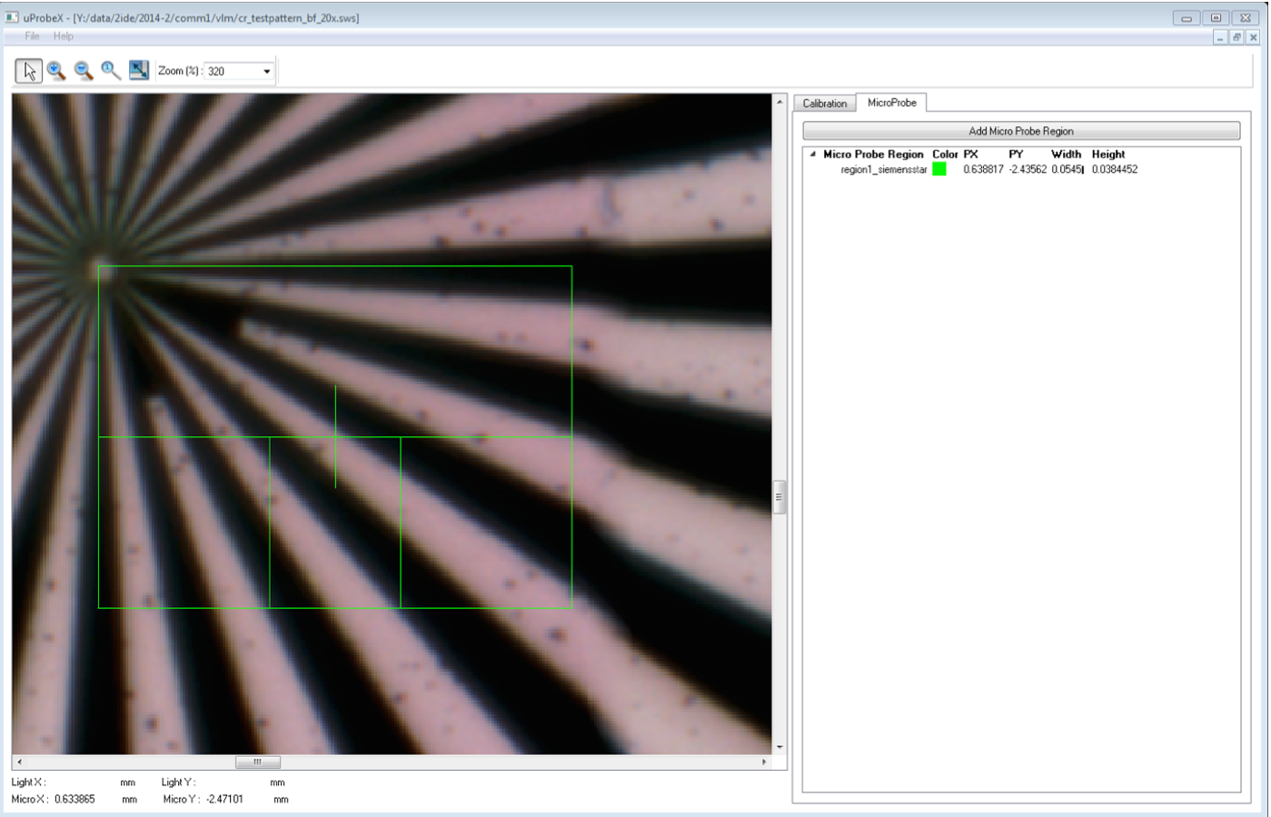Click the Micro Y value -2.47101
Viewport: 1271px width, 817px height.
[224, 800]
